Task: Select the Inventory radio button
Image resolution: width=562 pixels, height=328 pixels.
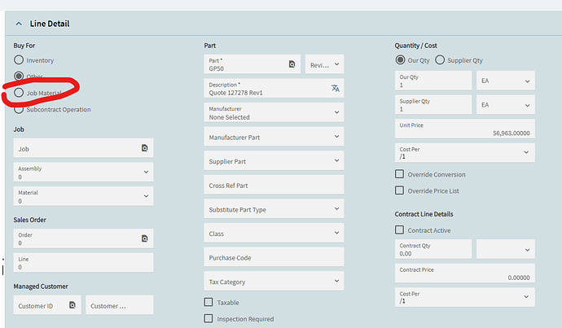Action: pos(19,60)
